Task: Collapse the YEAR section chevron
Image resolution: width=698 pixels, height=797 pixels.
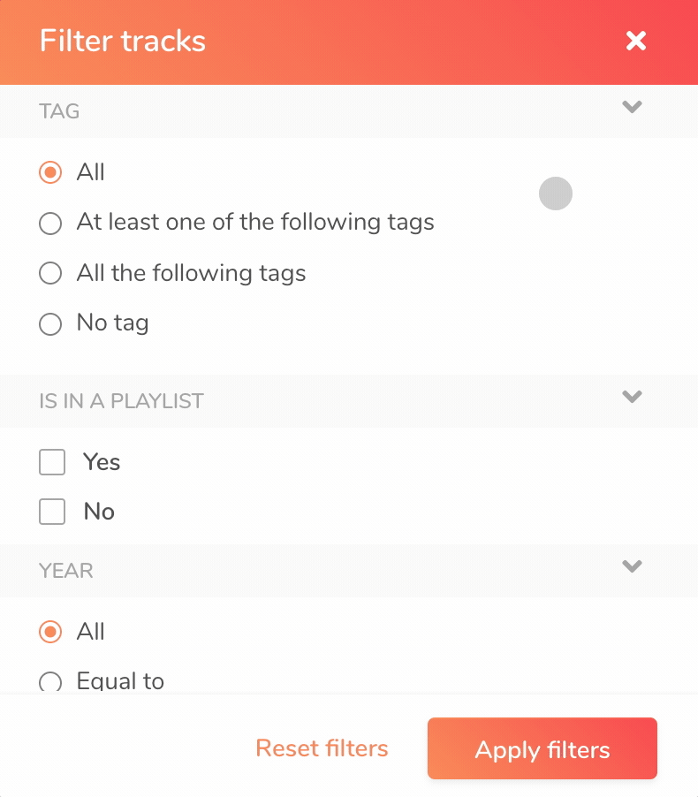Action: click(632, 566)
